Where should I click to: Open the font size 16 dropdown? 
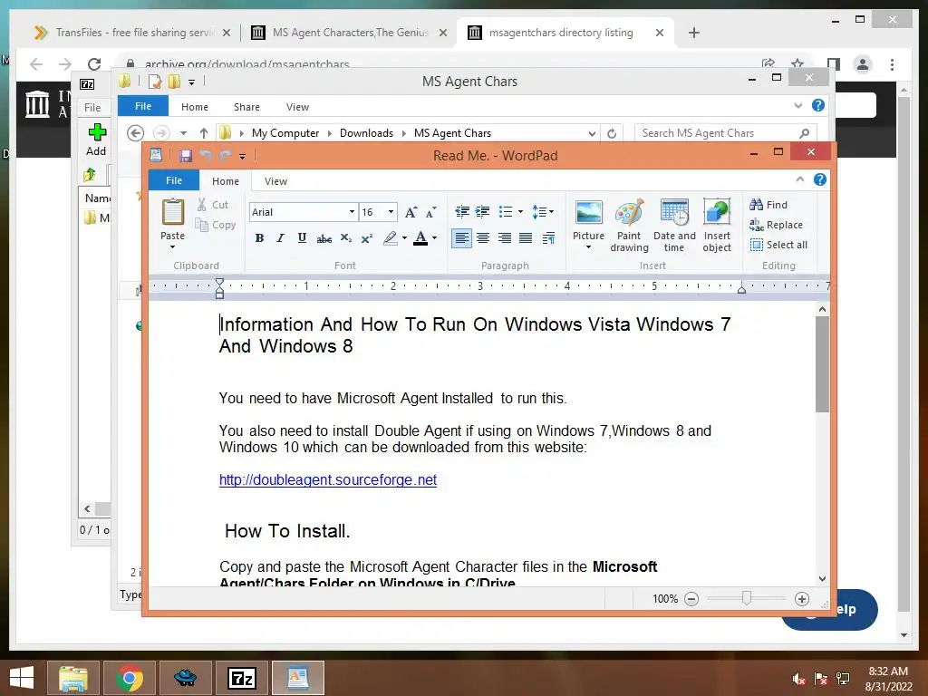pyautogui.click(x=391, y=212)
